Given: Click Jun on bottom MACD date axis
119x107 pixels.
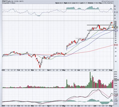Looking at the screenshot, I should click(79, 106).
